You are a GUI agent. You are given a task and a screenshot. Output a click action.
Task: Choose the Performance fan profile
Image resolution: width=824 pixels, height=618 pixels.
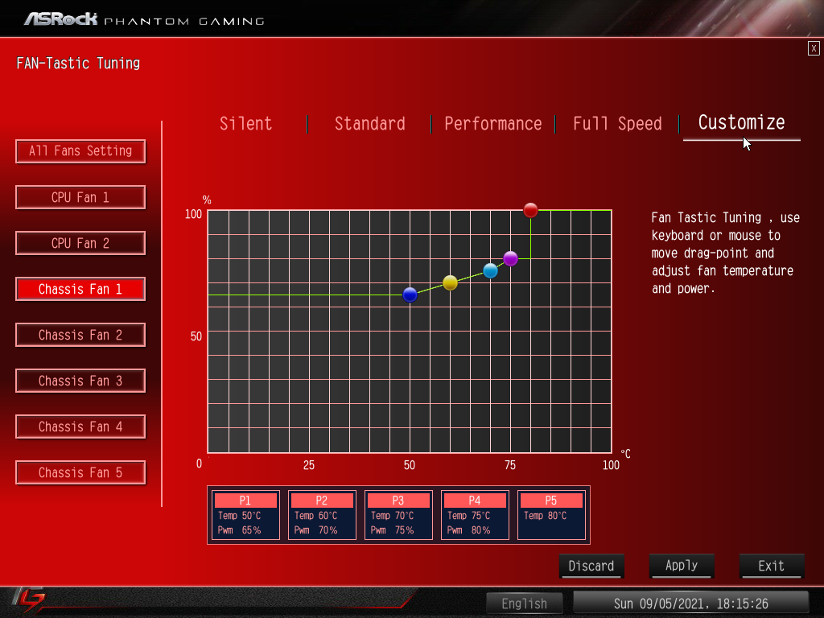click(493, 124)
